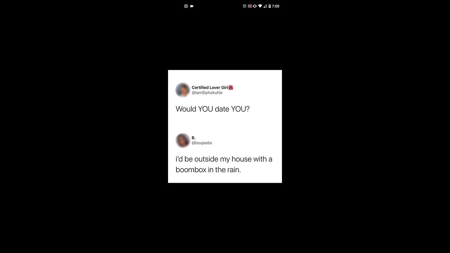Tap the battery charging icon
Image resolution: width=450 pixels, height=253 pixels.
click(x=270, y=6)
